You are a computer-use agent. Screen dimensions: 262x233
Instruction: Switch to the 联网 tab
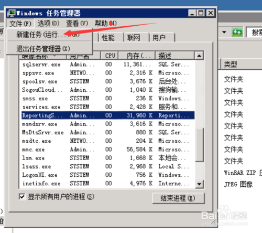[134, 38]
